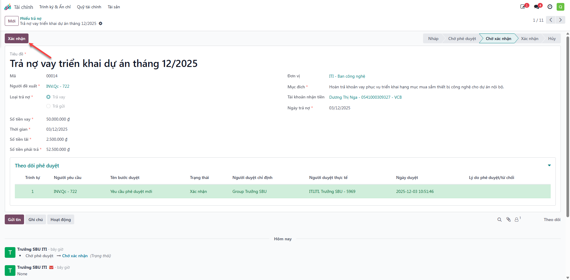Click the clock activity icon
Viewport: 570px width, 280px height.
click(550, 7)
